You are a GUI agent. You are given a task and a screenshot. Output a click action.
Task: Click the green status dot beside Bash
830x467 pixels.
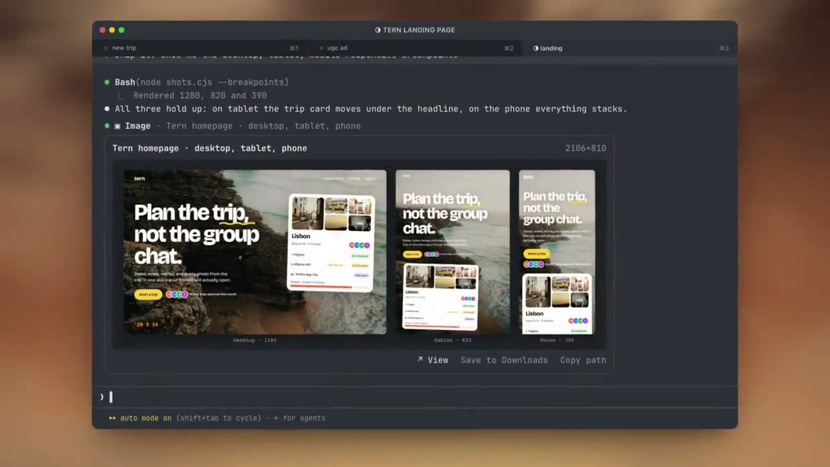click(x=107, y=82)
